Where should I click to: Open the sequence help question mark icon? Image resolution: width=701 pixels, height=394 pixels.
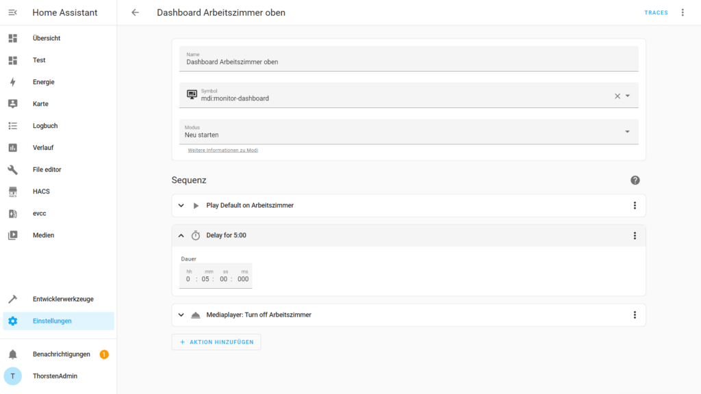coord(635,180)
